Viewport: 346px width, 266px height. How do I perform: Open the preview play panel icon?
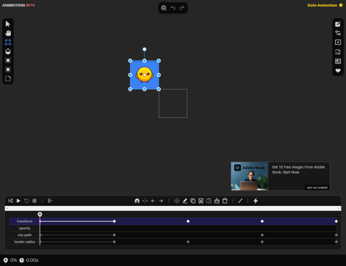pos(338,42)
